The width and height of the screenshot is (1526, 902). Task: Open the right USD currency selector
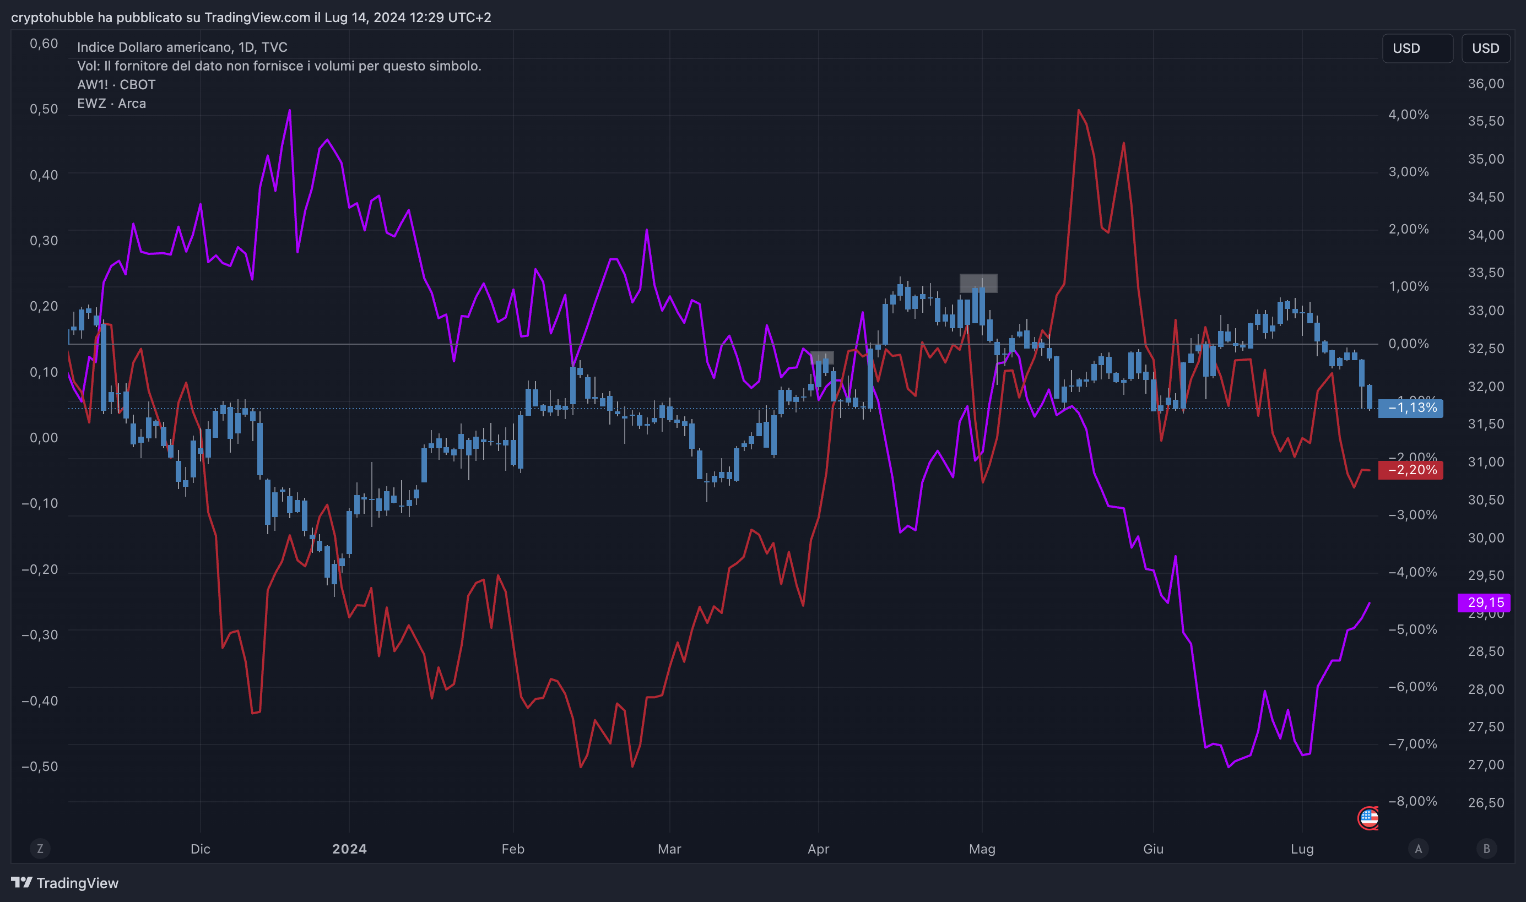tap(1486, 48)
